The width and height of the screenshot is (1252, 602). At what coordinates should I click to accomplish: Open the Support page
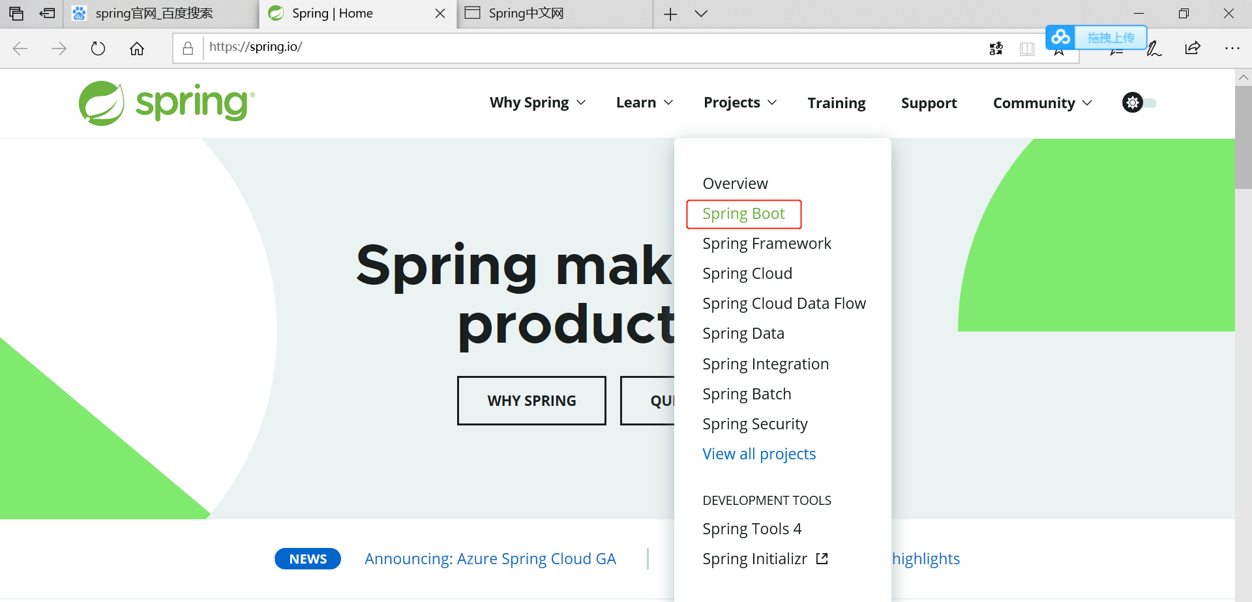[929, 103]
